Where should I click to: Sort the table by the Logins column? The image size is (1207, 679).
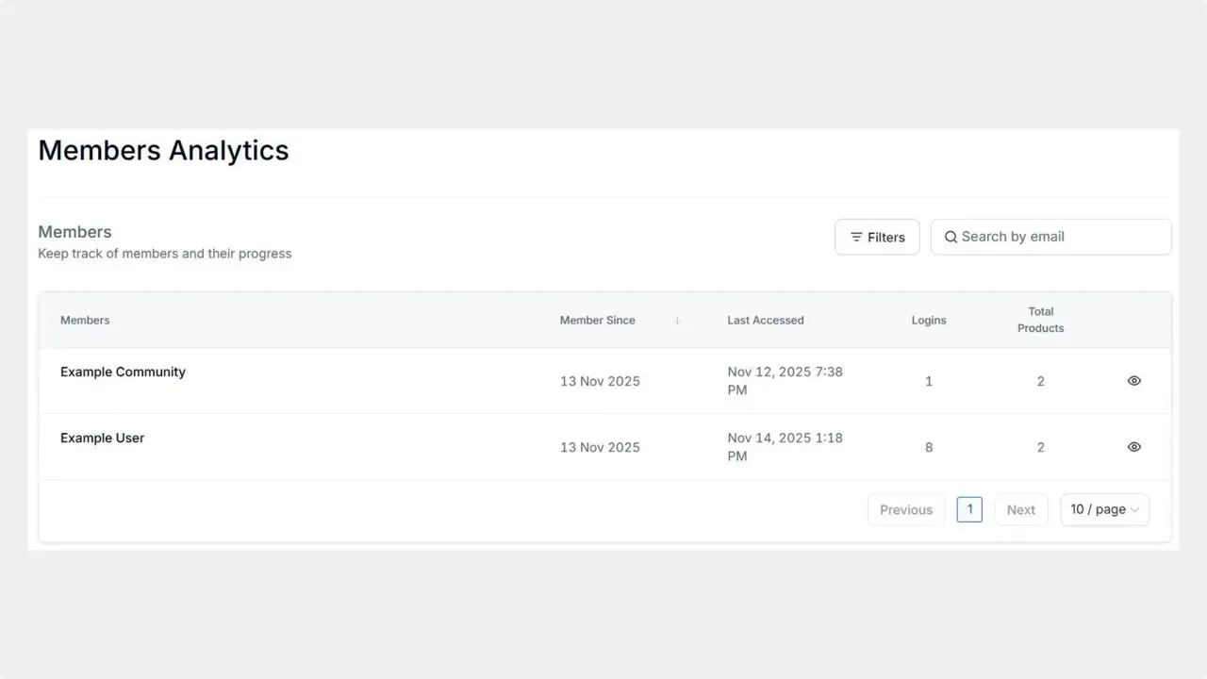pos(928,320)
